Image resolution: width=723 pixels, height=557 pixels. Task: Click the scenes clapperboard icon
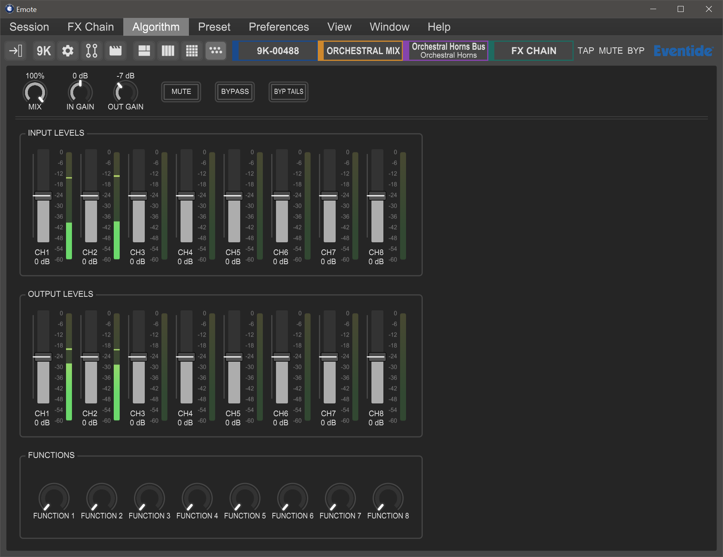point(116,51)
